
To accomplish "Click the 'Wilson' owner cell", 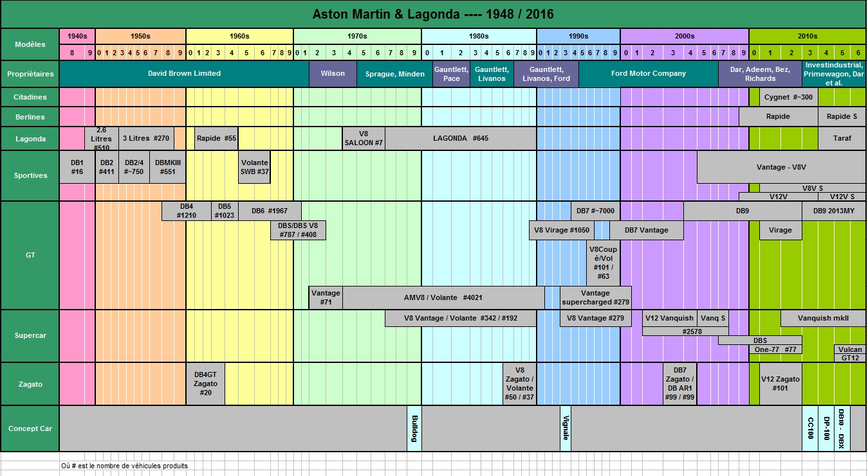I will coord(333,74).
